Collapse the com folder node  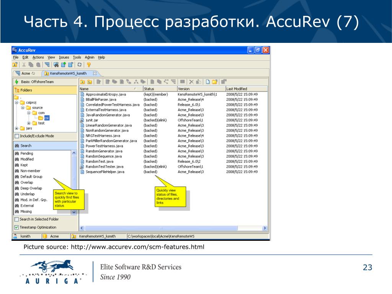pos(29,113)
